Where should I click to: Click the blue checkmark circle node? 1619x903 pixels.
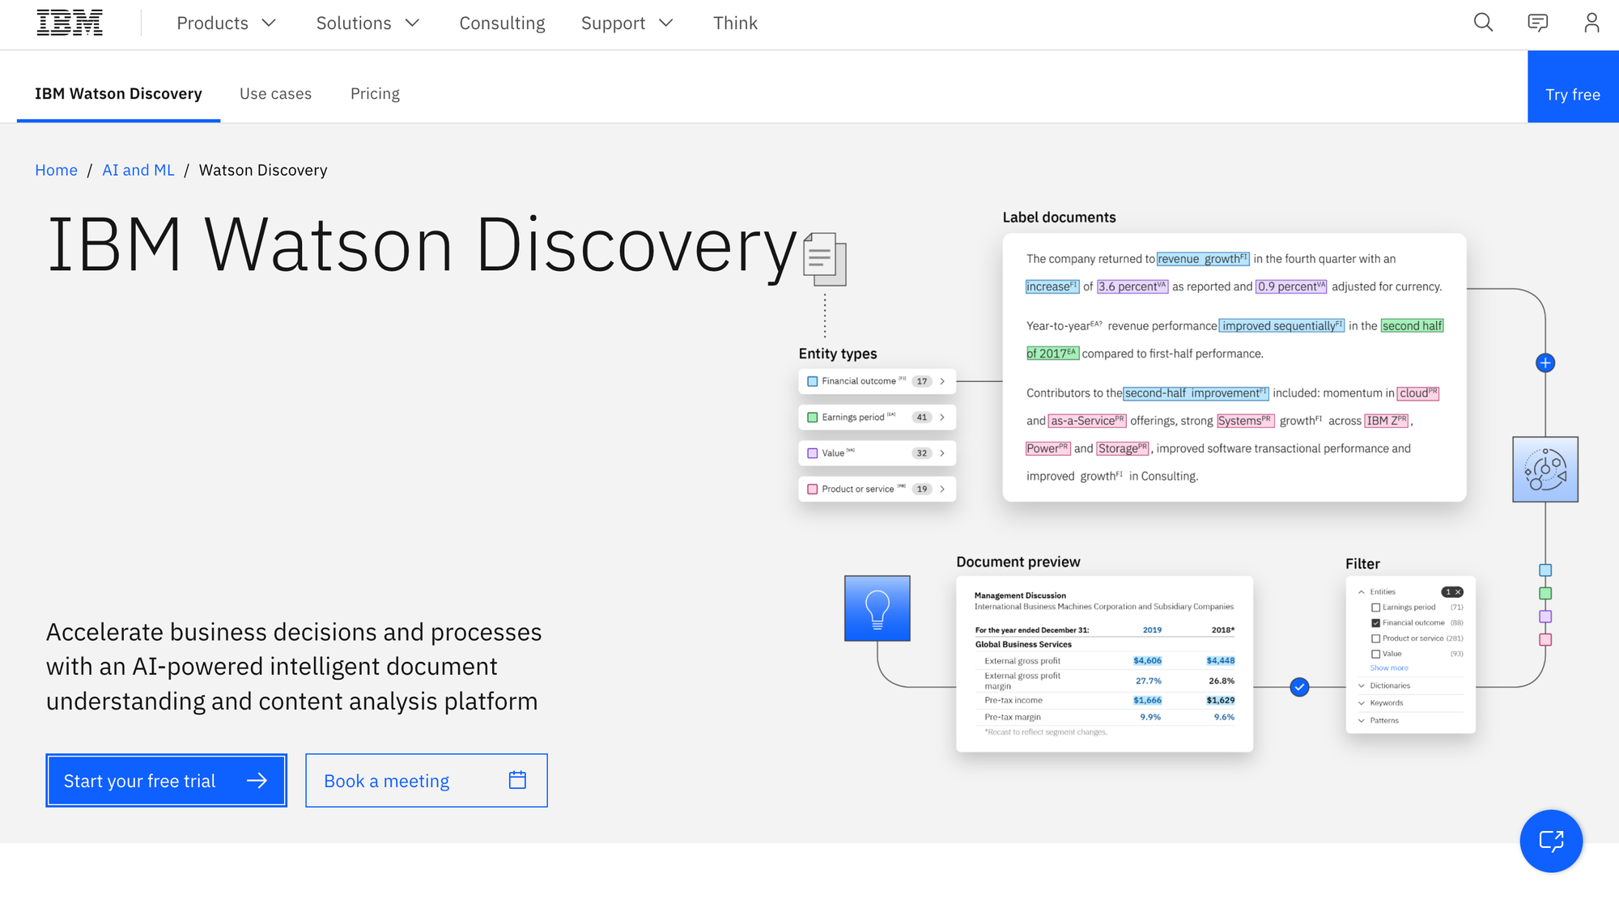1299,687
